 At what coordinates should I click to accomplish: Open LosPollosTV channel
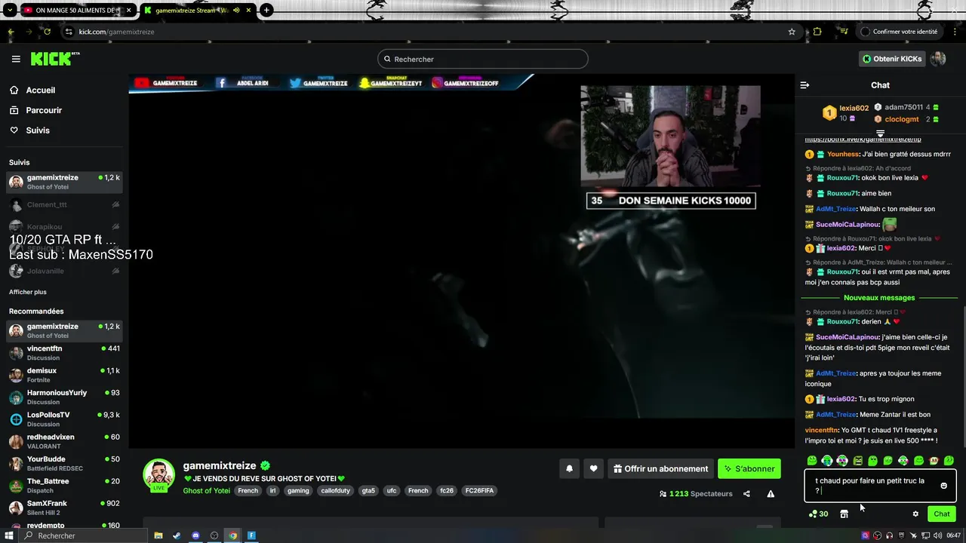pyautogui.click(x=64, y=419)
